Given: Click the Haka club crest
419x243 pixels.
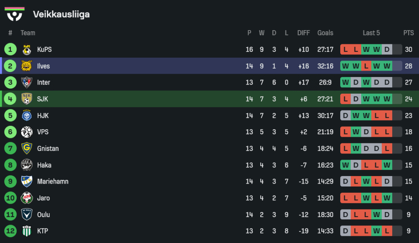Looking at the screenshot, I should (27, 165).
